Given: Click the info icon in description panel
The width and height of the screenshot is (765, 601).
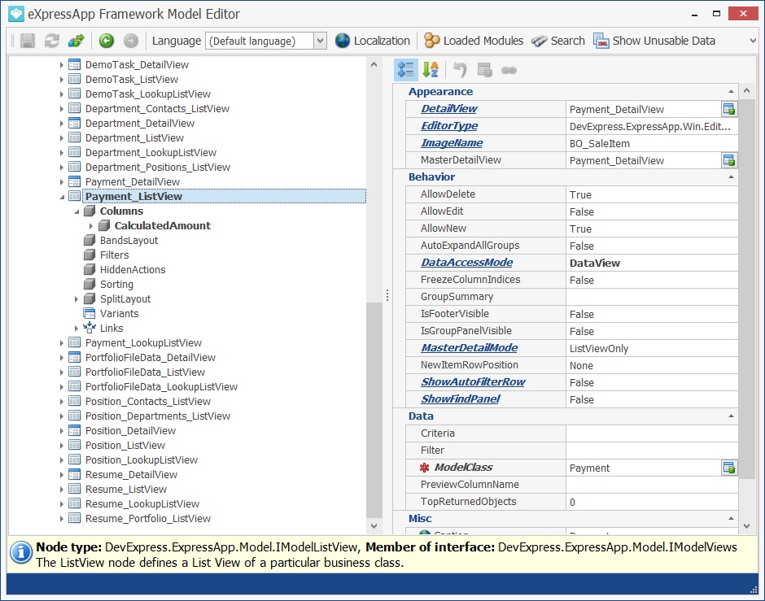Looking at the screenshot, I should 21,552.
